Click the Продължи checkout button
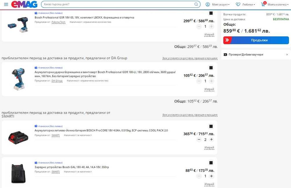This screenshot has width=291, height=188. (x=256, y=40)
